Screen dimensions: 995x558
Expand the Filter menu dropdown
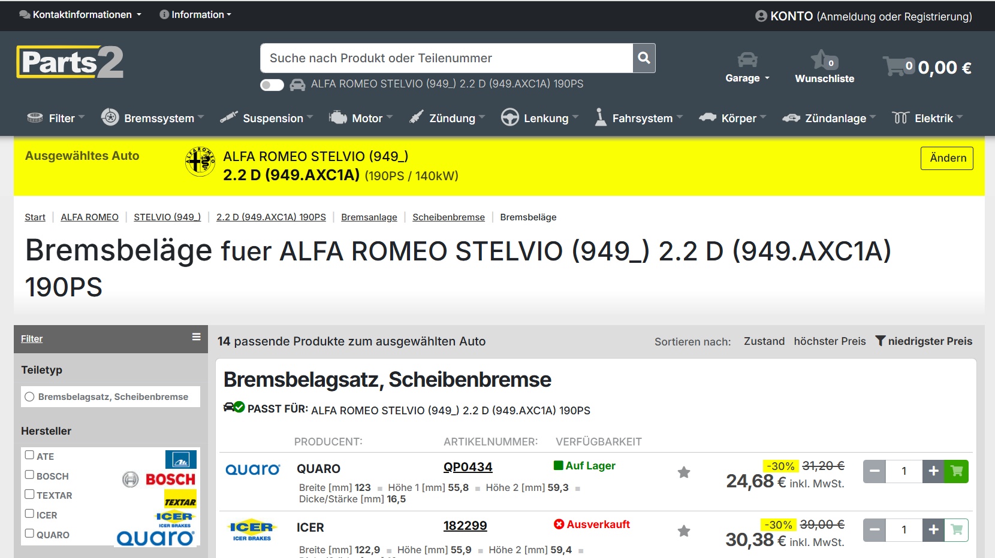click(x=56, y=118)
